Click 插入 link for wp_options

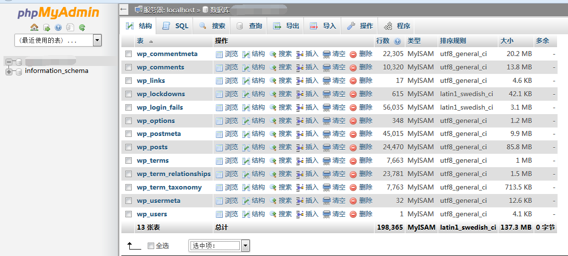[x=312, y=121]
